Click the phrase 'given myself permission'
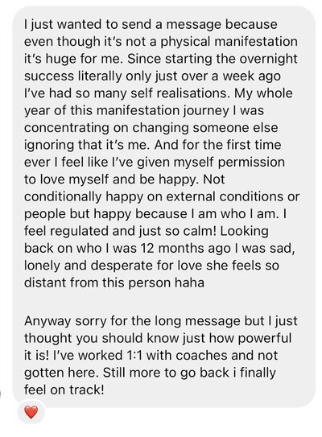 pos(208,163)
